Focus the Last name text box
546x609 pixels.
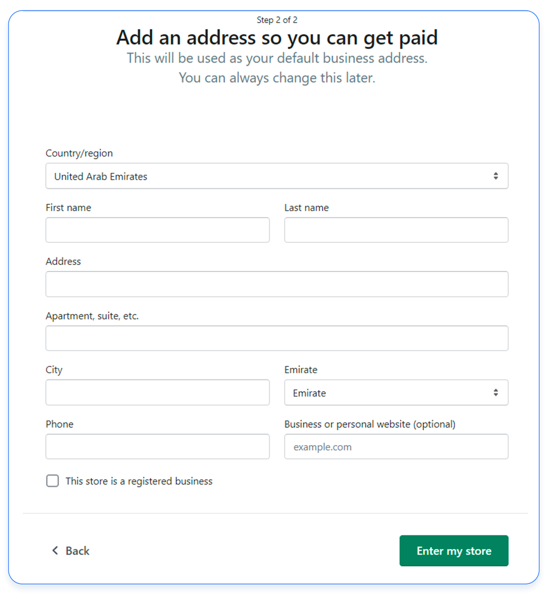click(x=396, y=230)
